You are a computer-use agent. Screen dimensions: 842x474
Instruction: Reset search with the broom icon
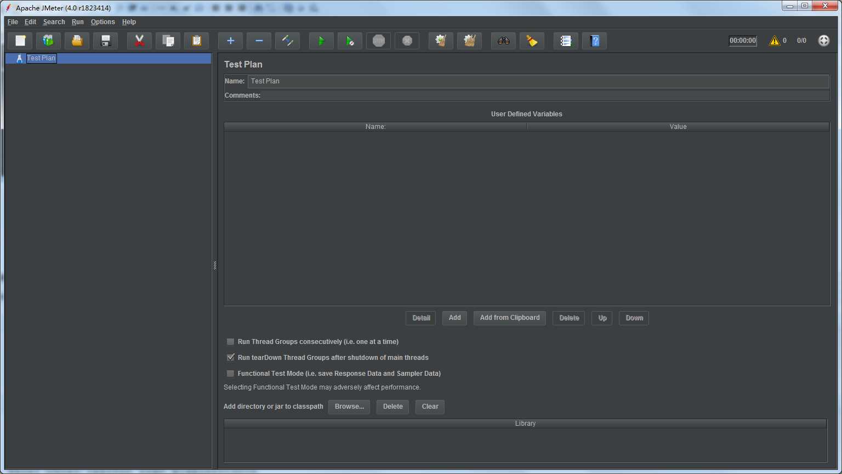532,41
